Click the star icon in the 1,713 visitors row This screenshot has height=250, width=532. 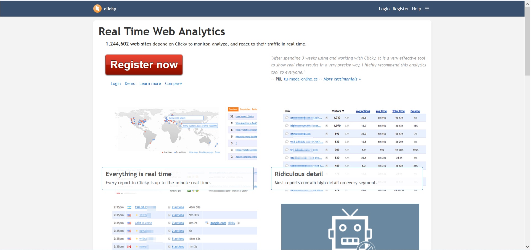pyautogui.click(x=287, y=118)
